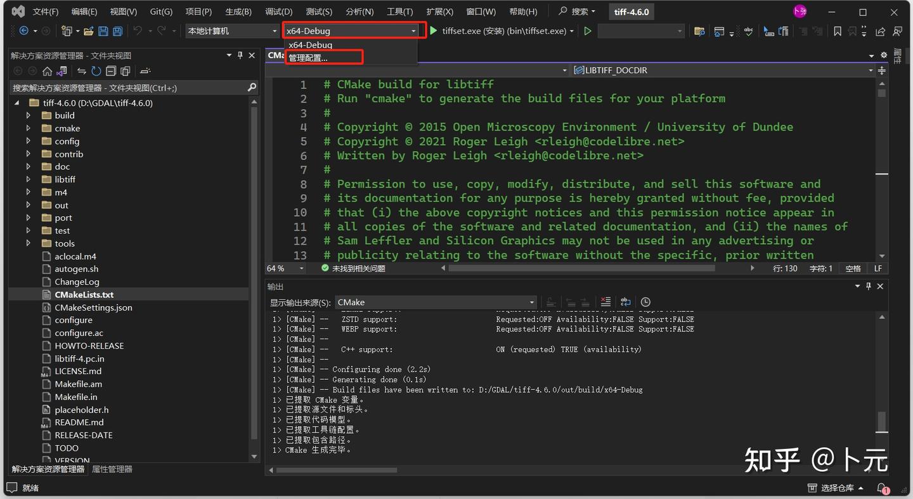The width and height of the screenshot is (913, 499).
Task: Clear all text in Output panel
Action: pyautogui.click(x=605, y=302)
